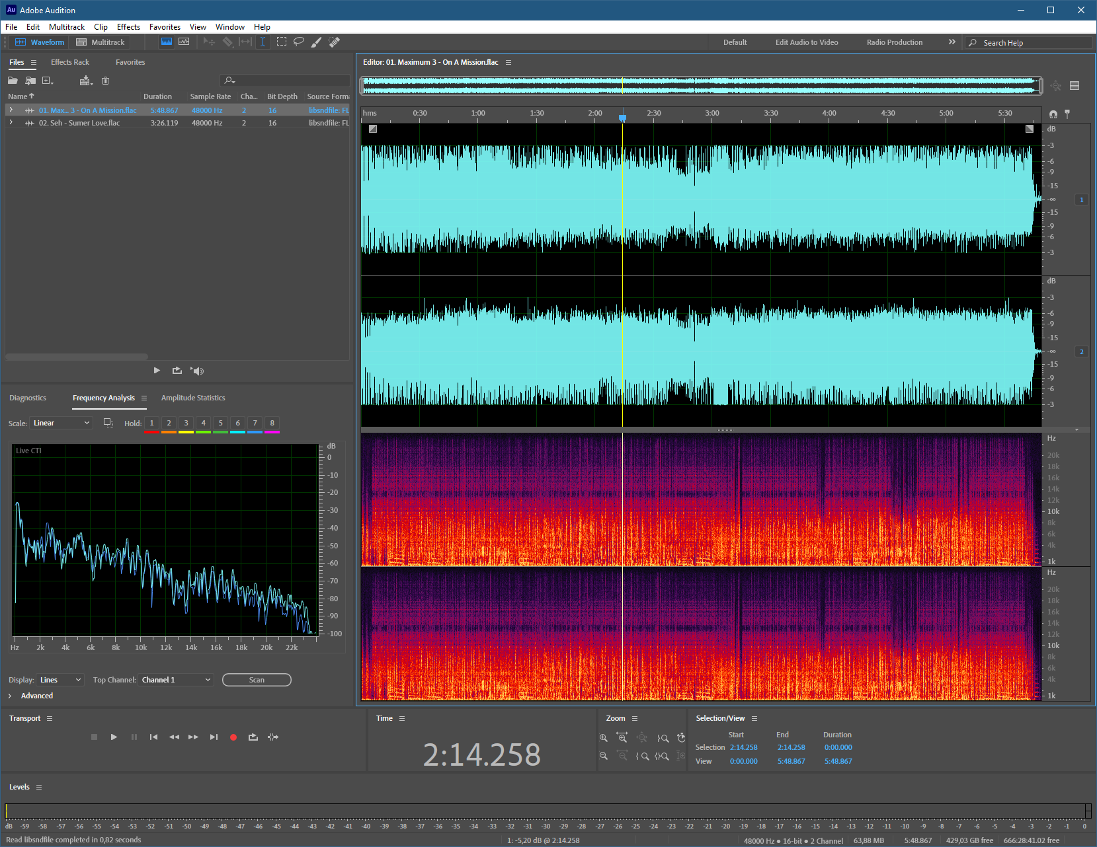
Task: Switch to Amplitude Statistics tab
Action: 193,398
